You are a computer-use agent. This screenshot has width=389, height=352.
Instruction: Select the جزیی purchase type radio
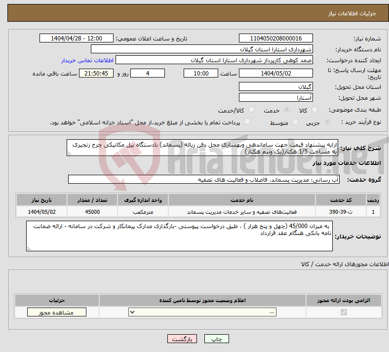(x=327, y=122)
